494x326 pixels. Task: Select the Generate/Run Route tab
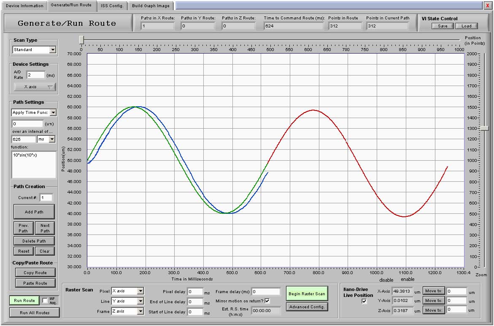(71, 5)
